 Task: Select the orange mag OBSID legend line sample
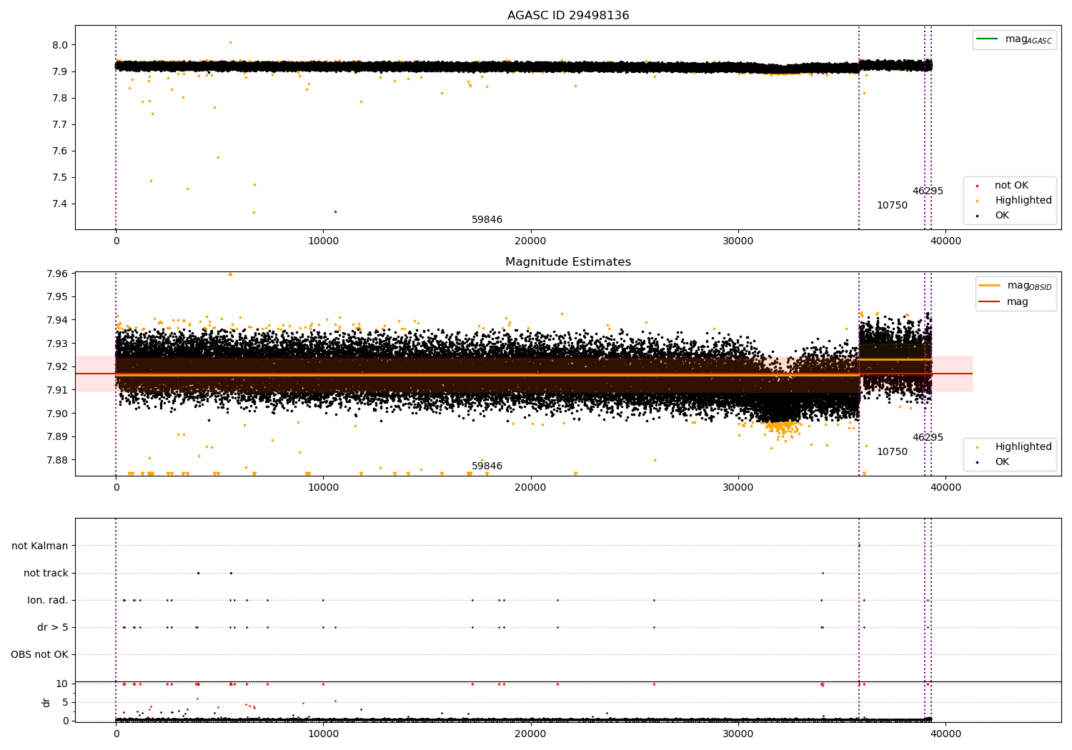pyautogui.click(x=989, y=286)
